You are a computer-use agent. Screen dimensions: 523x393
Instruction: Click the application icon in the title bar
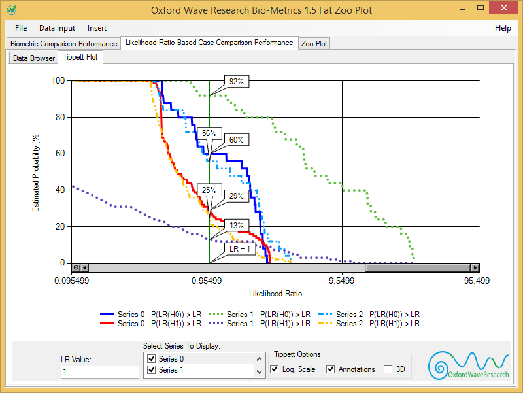11,10
